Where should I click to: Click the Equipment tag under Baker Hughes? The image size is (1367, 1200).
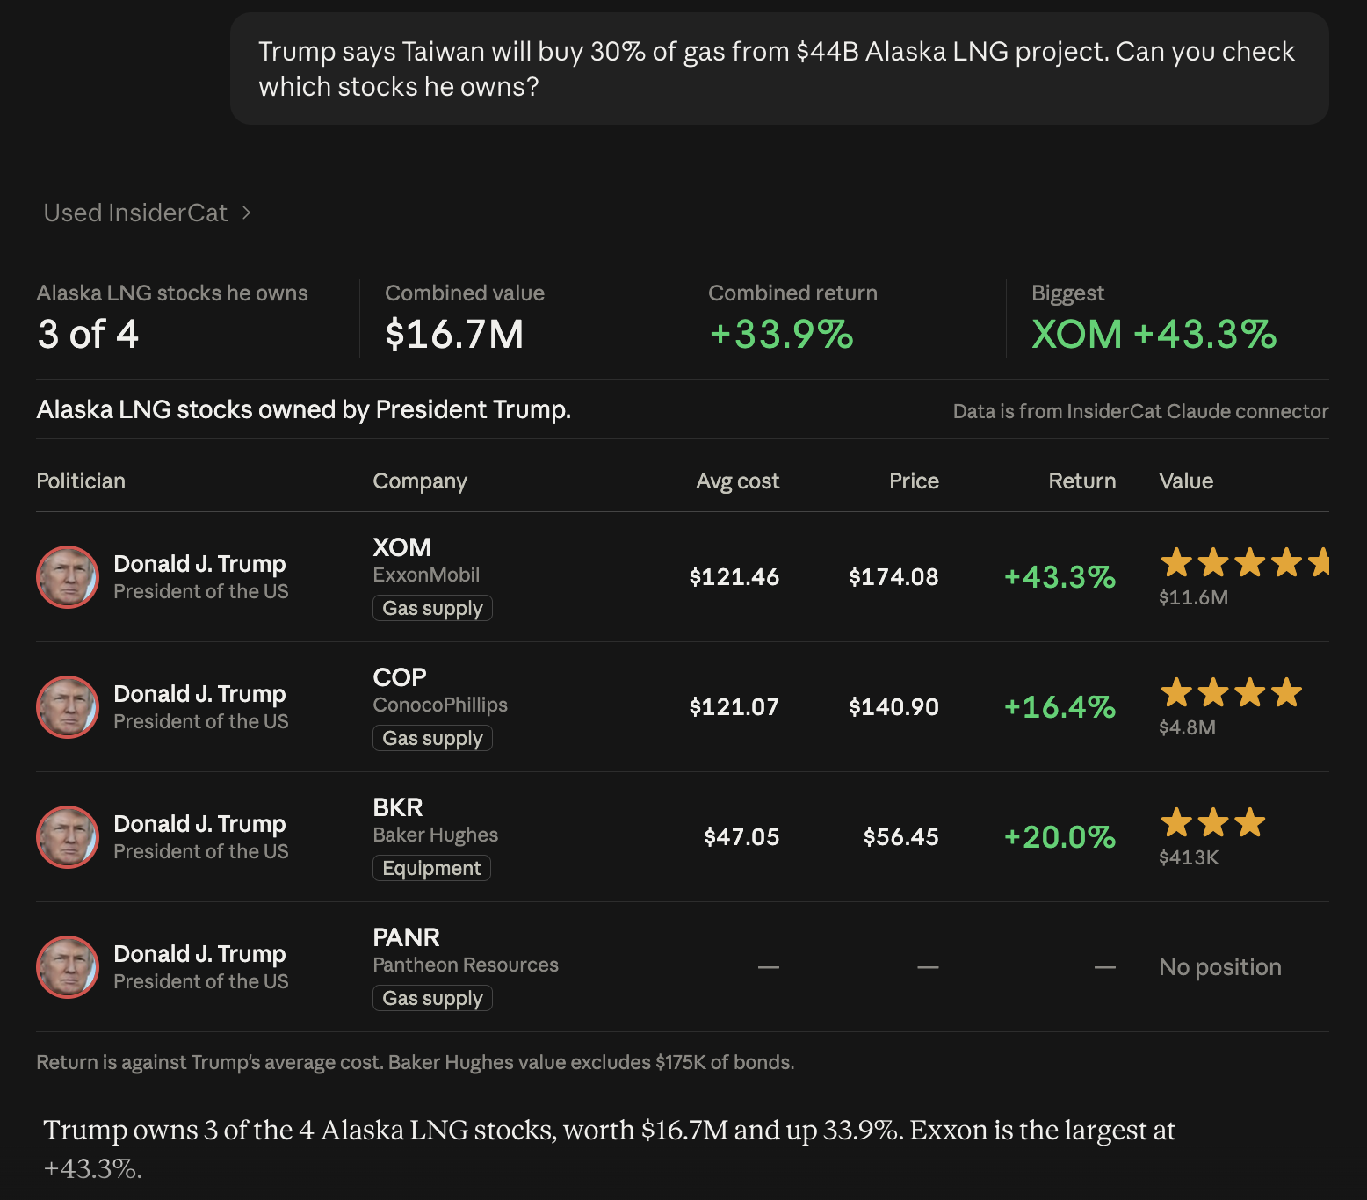[431, 868]
